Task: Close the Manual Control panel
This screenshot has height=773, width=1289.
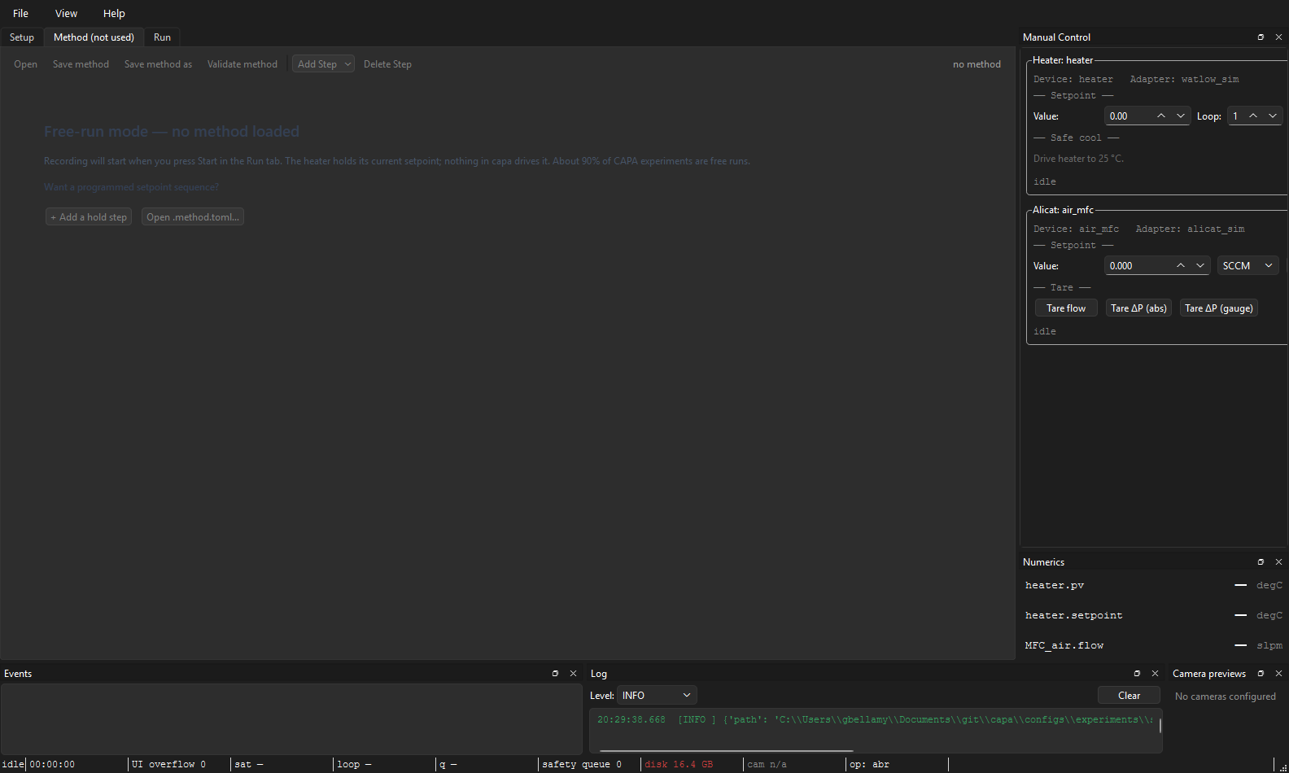Action: [1278, 37]
